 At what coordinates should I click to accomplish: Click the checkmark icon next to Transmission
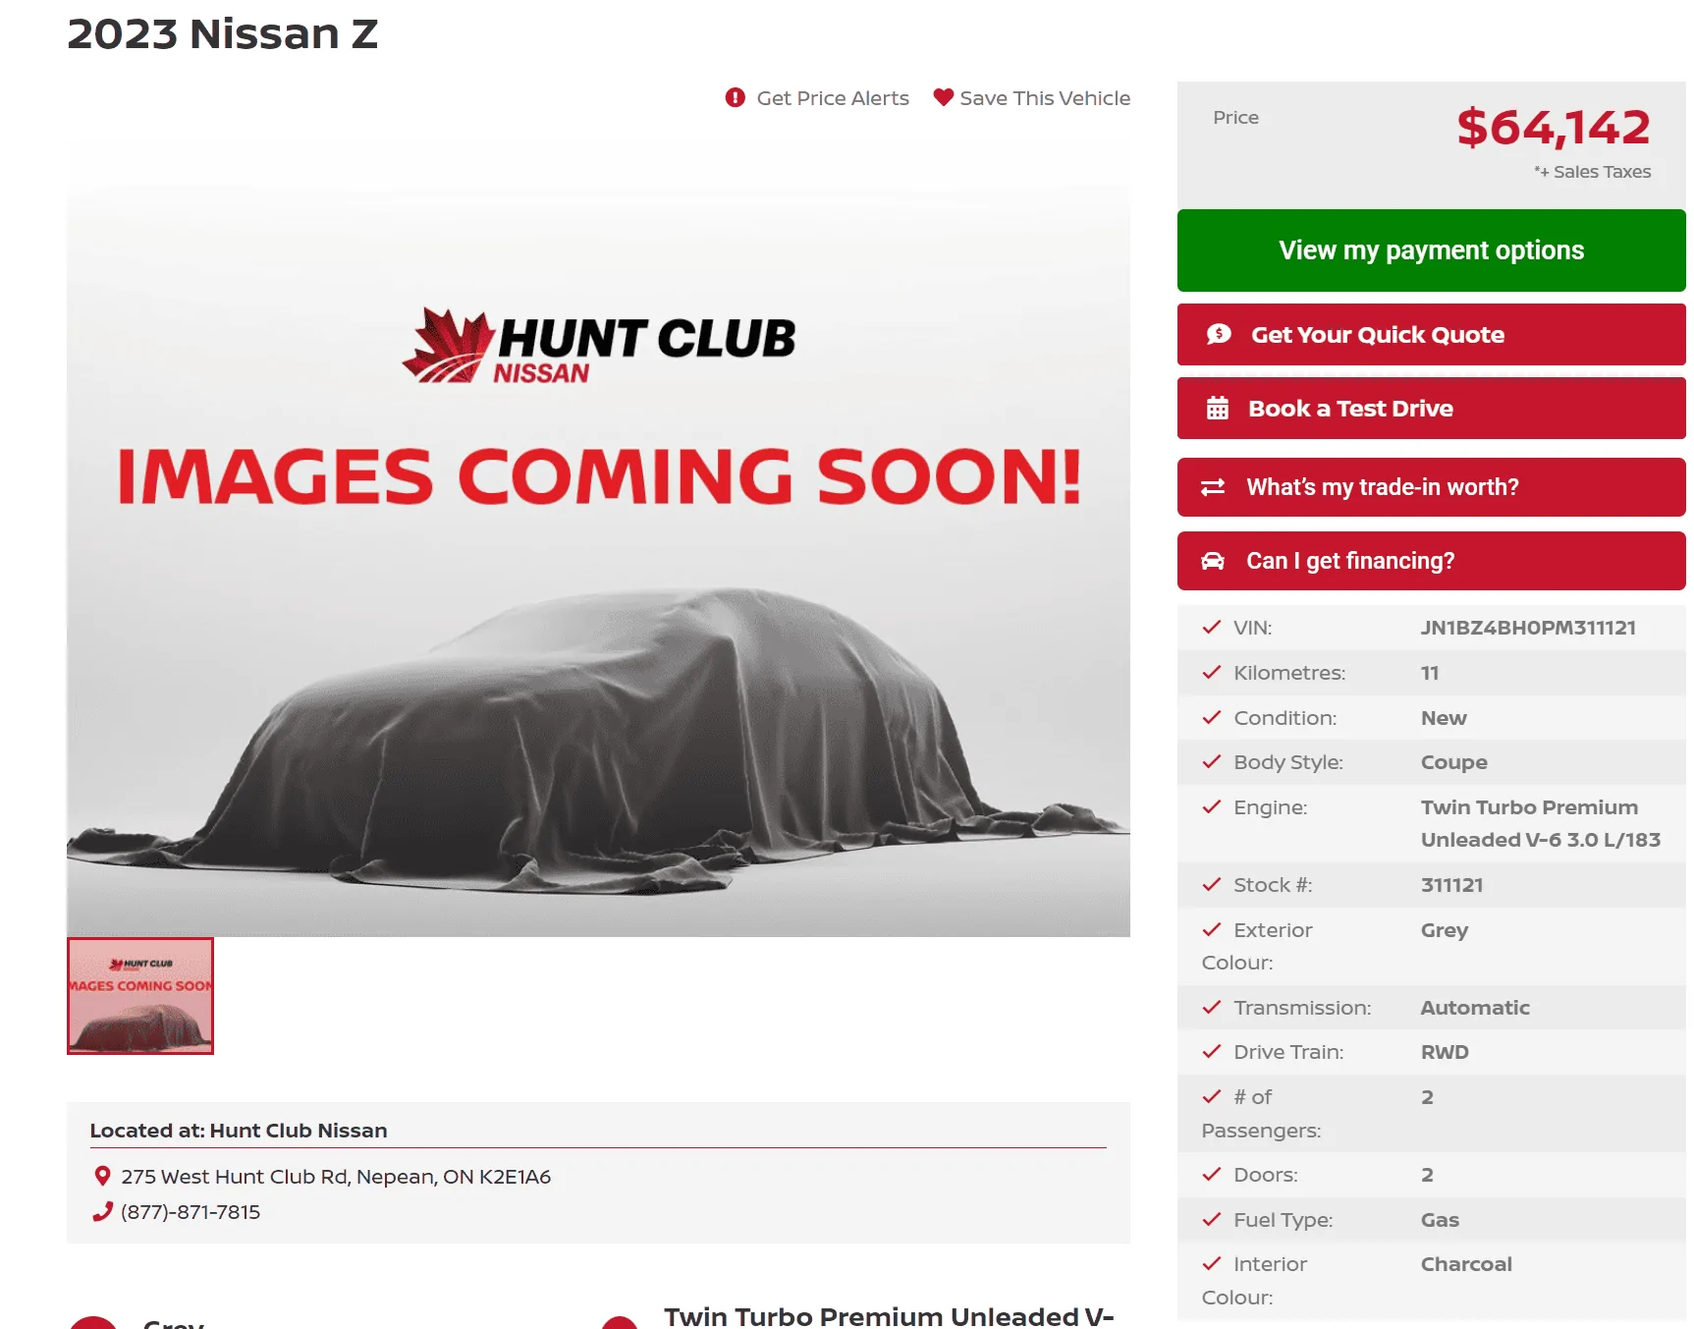[1212, 1007]
